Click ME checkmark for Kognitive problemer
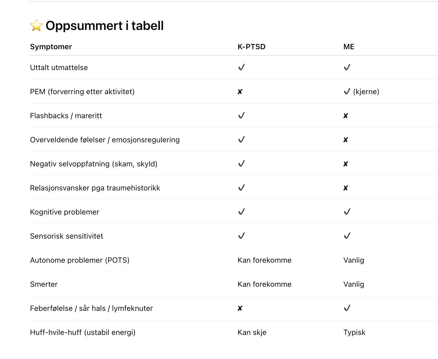This screenshot has height=359, width=438. tap(347, 212)
